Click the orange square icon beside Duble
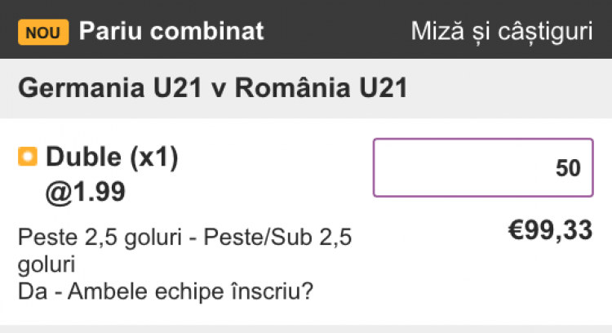This screenshot has height=333, width=612. (28, 157)
